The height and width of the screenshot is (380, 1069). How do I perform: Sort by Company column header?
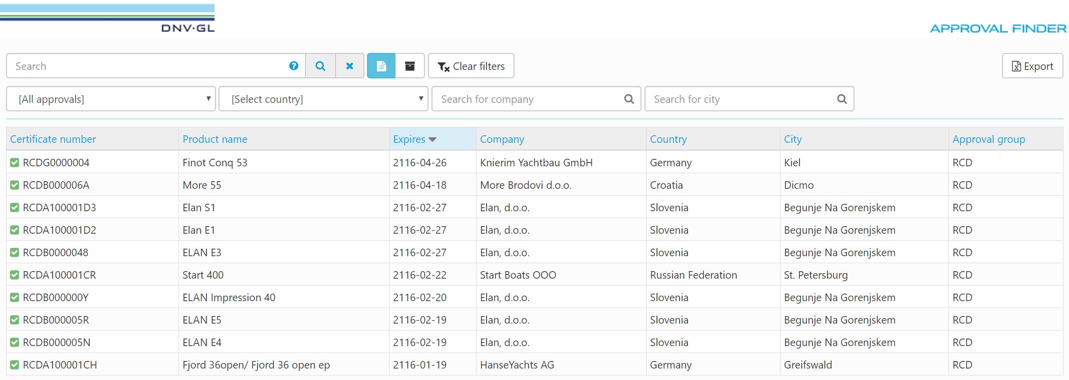[502, 139]
